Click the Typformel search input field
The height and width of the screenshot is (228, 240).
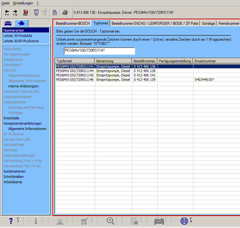point(100,51)
